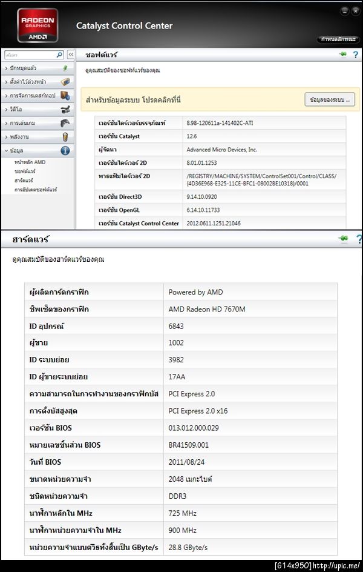Click the OpenGL version 6.14.10.11733
This screenshot has height=572, width=363.
click(x=203, y=210)
